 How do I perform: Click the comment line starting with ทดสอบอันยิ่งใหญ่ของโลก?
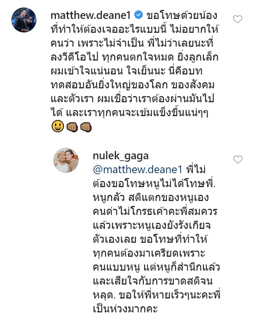point(132,85)
